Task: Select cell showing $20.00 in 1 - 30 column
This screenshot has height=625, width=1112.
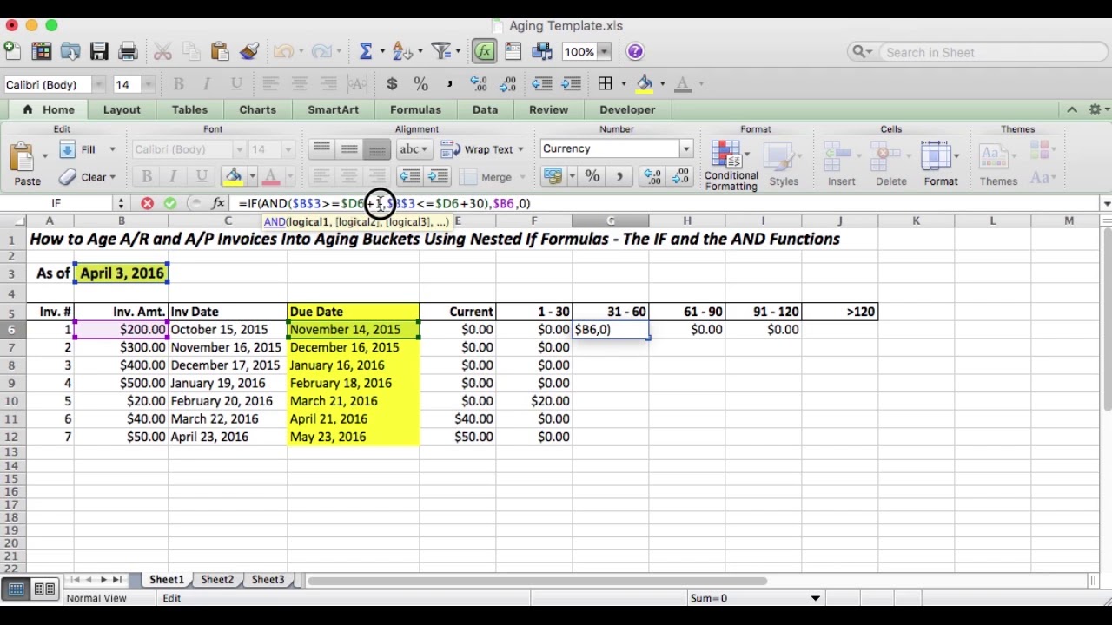Action: click(x=534, y=401)
